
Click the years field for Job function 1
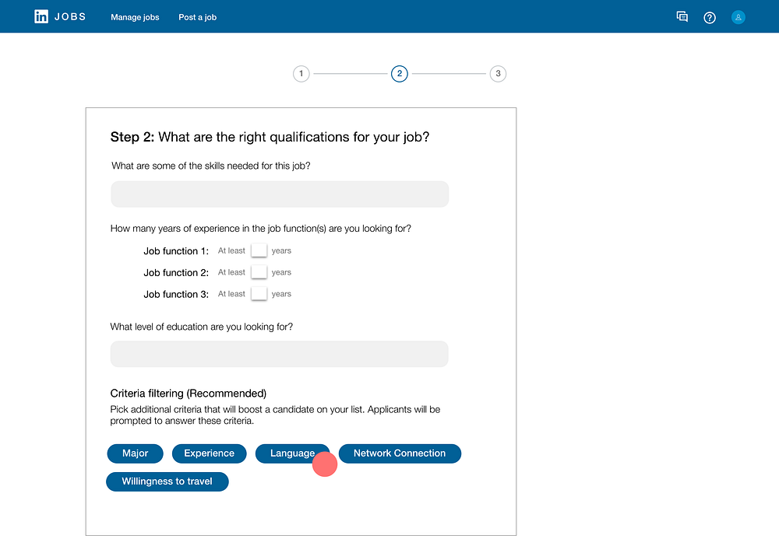pos(259,250)
